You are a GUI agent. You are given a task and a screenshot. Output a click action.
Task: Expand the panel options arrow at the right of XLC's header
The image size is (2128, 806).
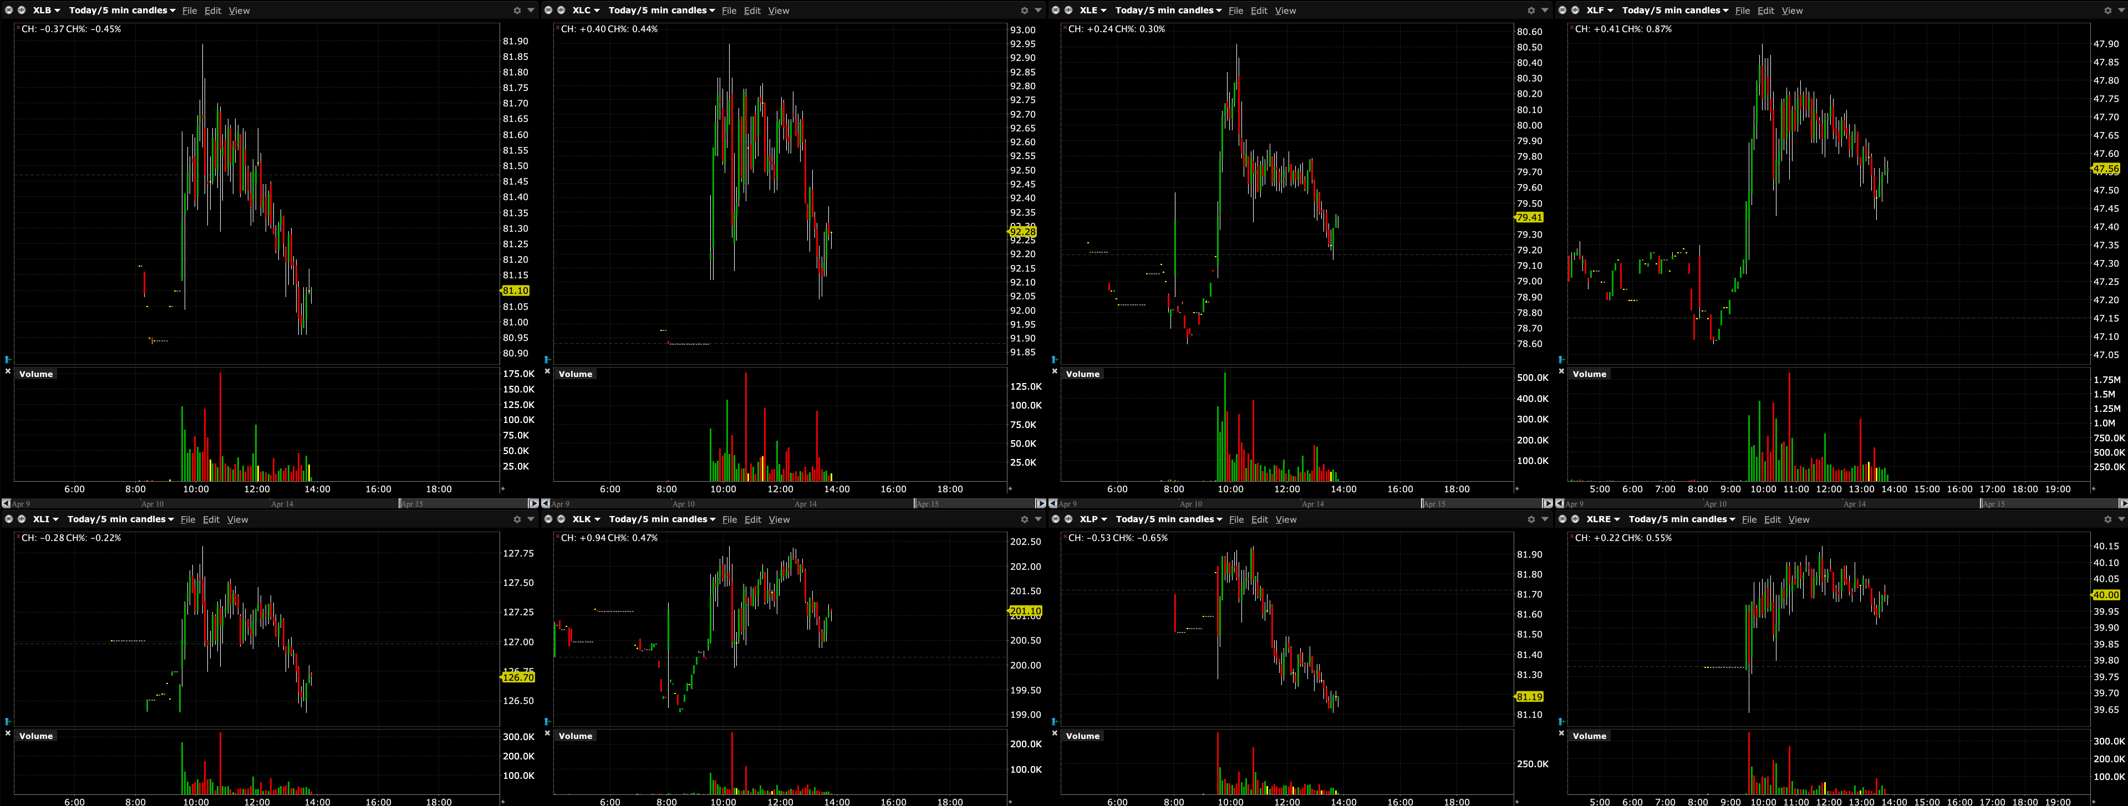point(1037,11)
